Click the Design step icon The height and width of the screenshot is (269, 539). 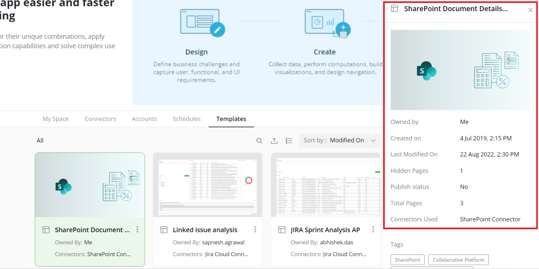(203, 23)
